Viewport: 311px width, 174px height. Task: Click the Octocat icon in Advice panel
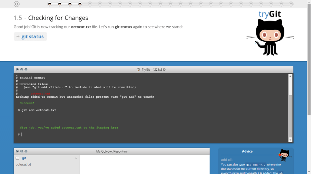(285, 155)
